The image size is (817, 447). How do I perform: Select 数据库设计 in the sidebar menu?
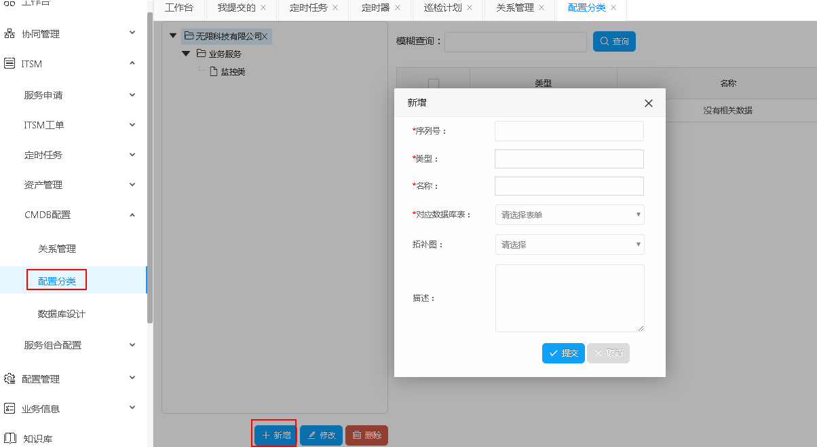click(x=62, y=314)
